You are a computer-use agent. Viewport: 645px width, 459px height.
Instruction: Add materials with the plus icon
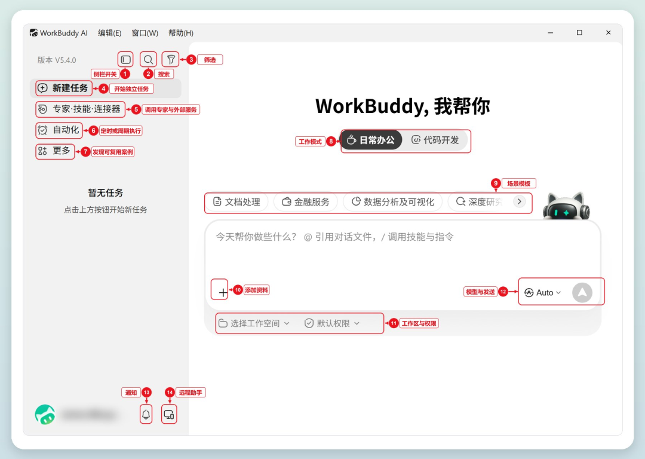pos(223,292)
